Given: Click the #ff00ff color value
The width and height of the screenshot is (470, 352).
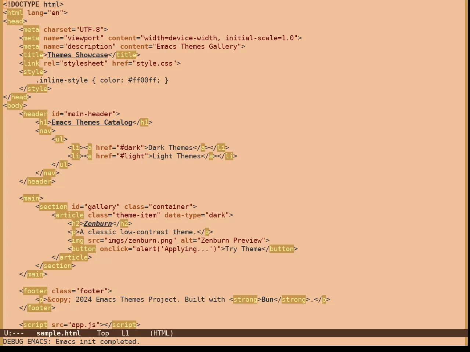Looking at the screenshot, I should pos(142,80).
